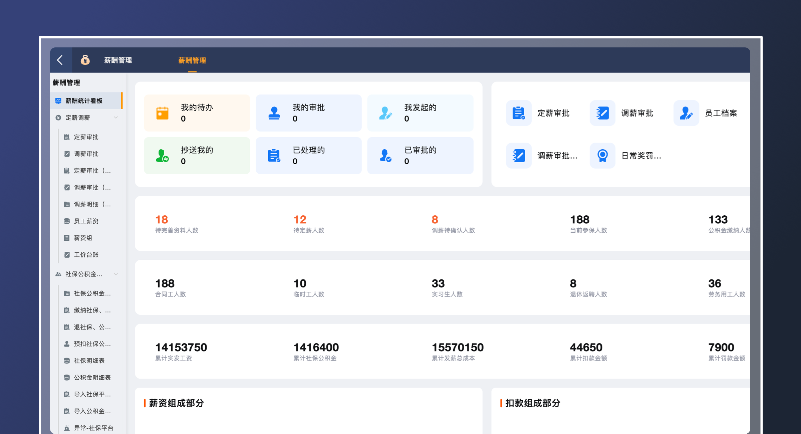
Task: Click the back arrow in header
Action: pyautogui.click(x=60, y=60)
